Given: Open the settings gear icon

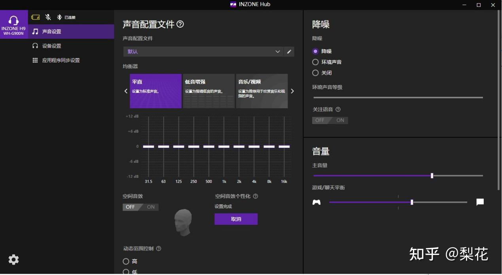Looking at the screenshot, I should 13,260.
